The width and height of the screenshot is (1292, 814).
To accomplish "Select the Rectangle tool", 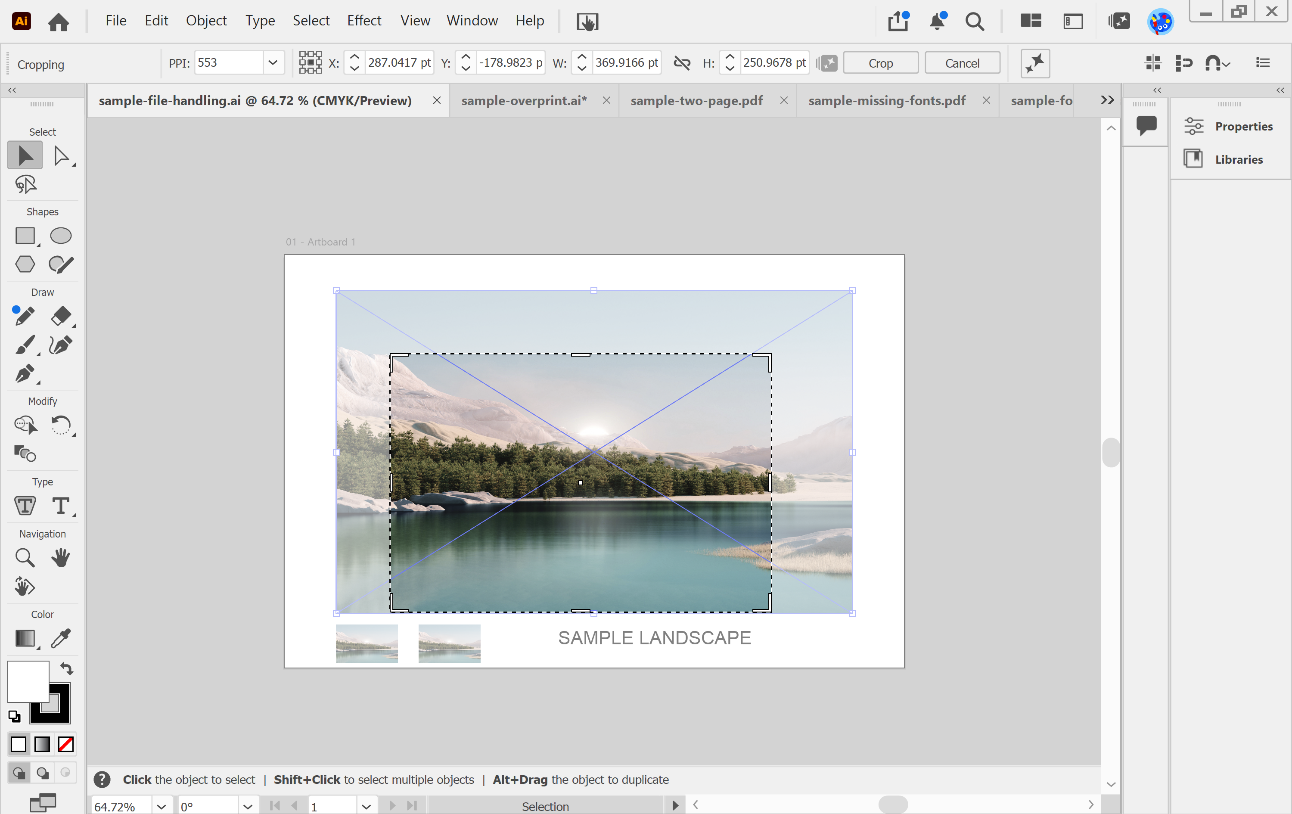I will 25,236.
